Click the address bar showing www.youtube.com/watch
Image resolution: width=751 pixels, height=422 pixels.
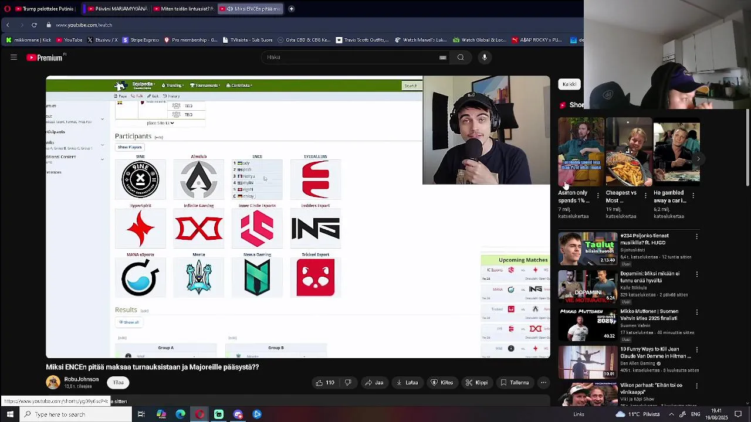[84, 25]
